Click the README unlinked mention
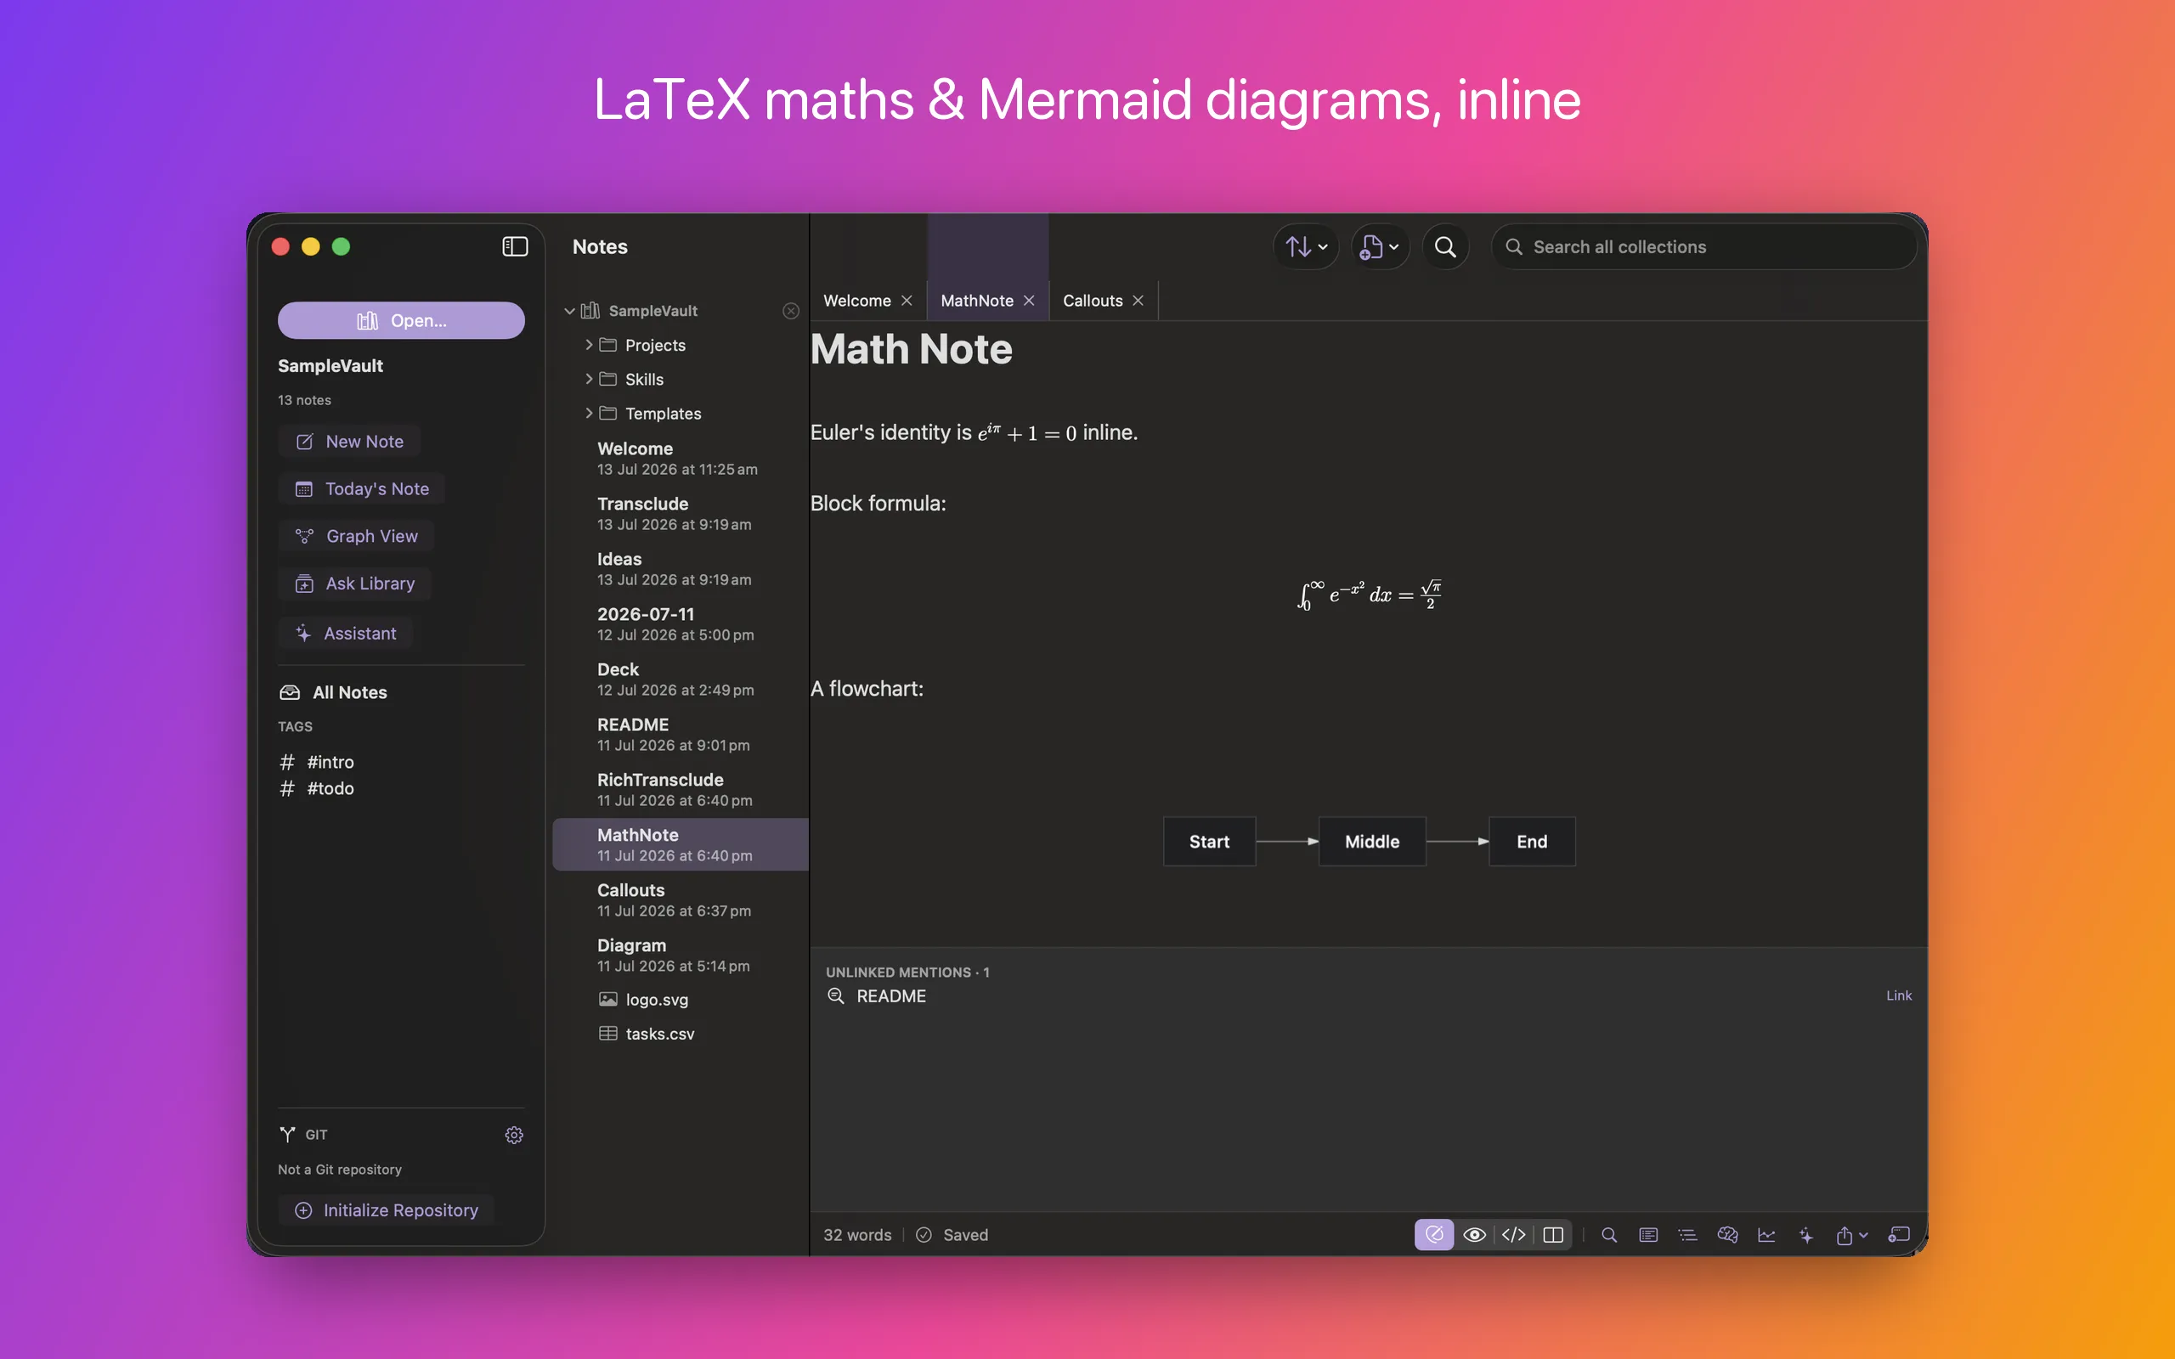 click(890, 995)
